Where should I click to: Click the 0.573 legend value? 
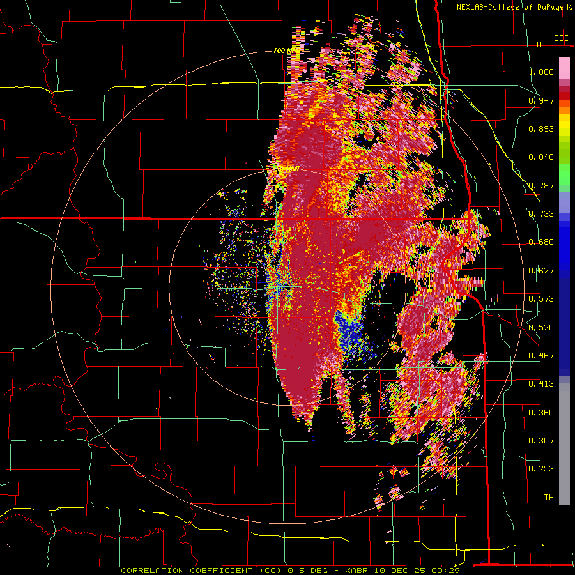541,299
